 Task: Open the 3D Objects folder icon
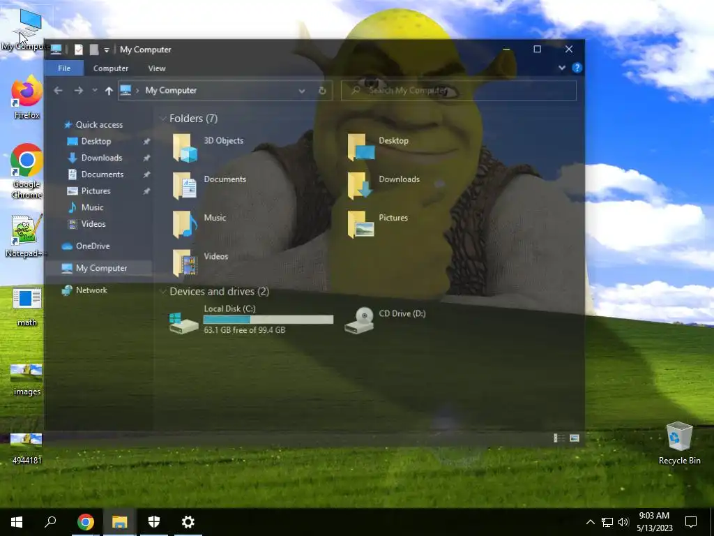click(x=184, y=147)
